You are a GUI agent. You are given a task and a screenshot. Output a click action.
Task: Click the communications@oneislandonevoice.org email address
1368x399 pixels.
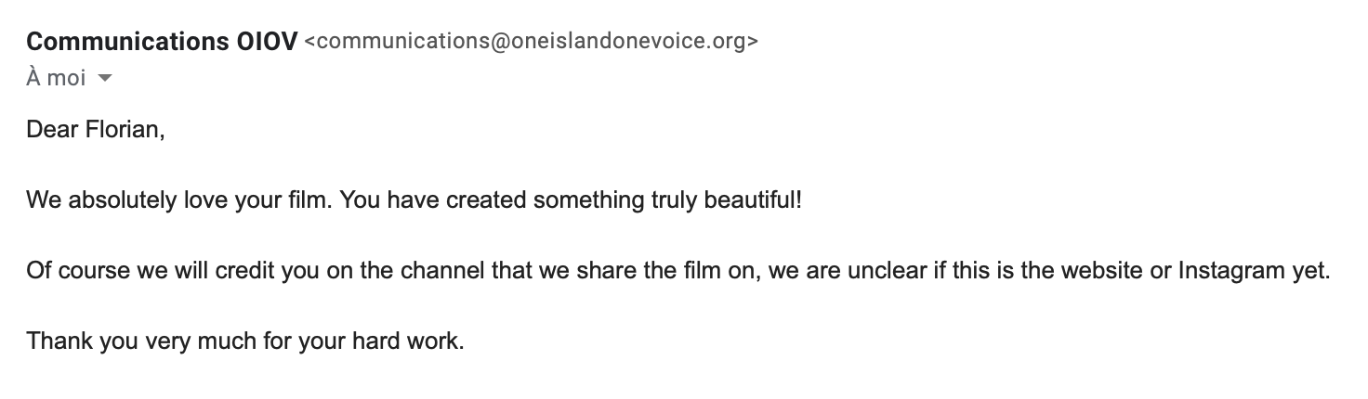pos(531,43)
